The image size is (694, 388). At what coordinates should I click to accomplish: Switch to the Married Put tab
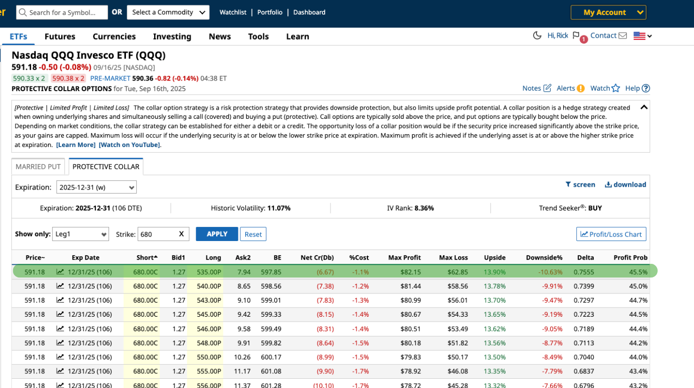(38, 167)
